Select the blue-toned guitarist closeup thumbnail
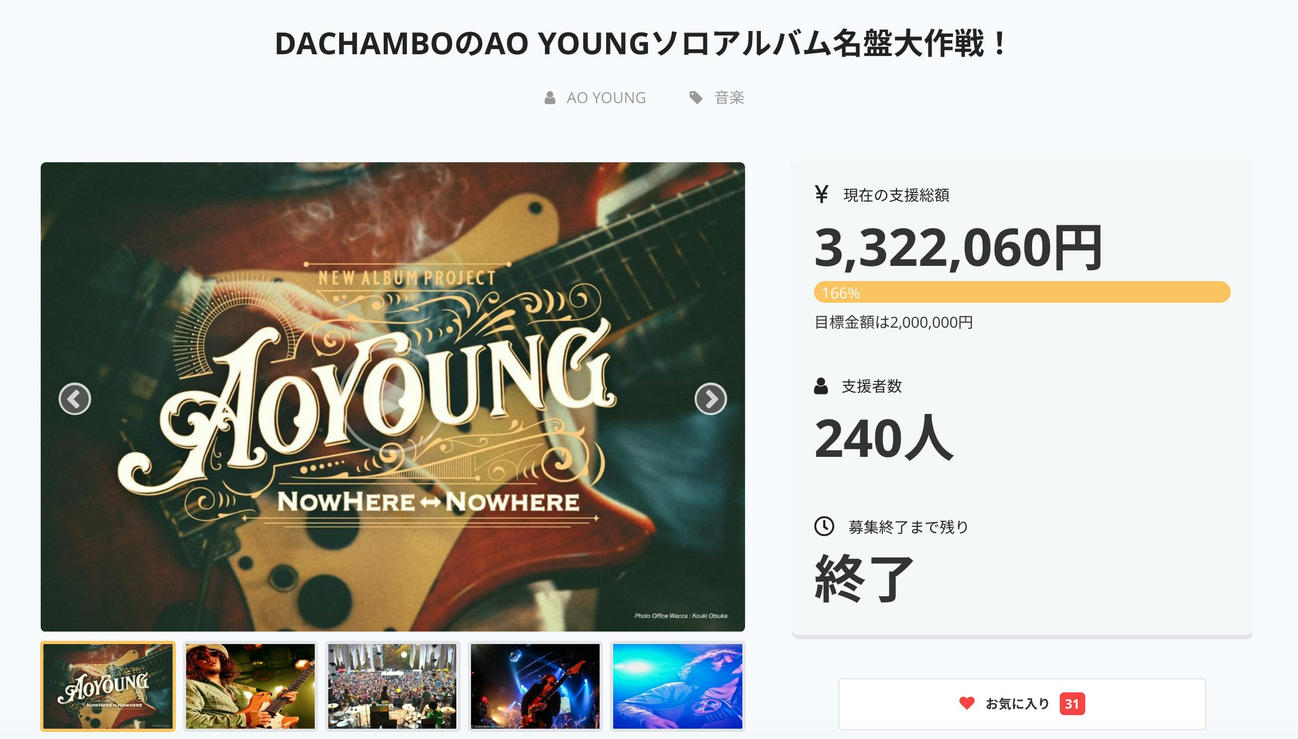Image resolution: width=1298 pixels, height=739 pixels. (x=678, y=686)
